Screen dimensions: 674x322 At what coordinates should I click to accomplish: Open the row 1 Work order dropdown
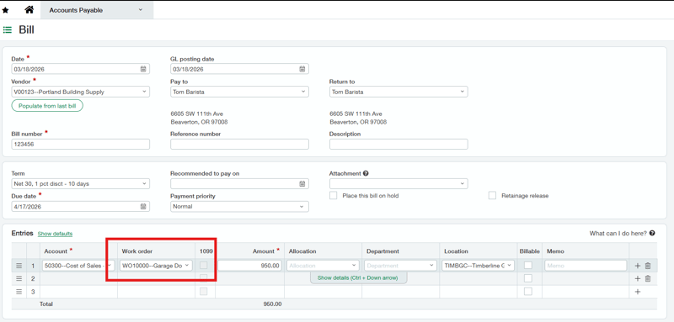(187, 266)
